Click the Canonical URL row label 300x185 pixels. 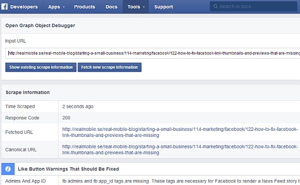point(21,150)
